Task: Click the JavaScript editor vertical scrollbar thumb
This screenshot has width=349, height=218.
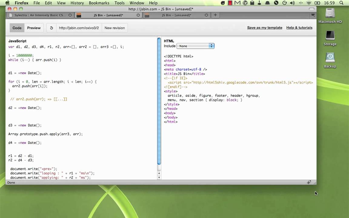Action: pyautogui.click(x=159, y=101)
